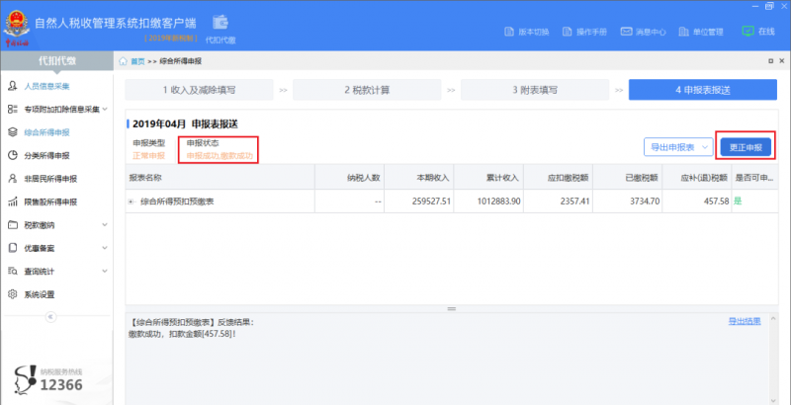Click the 首页 breadcrumb link
This screenshot has height=405, width=791.
(137, 61)
